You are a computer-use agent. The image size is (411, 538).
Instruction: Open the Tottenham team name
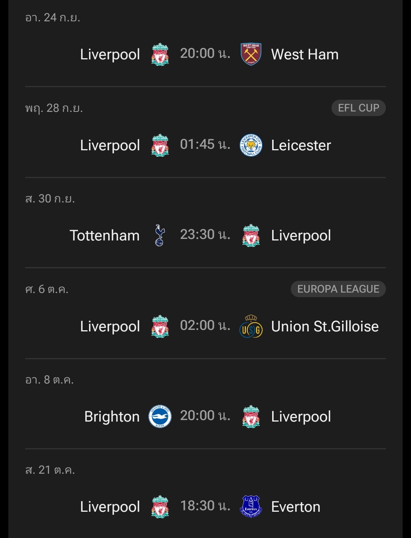(105, 236)
